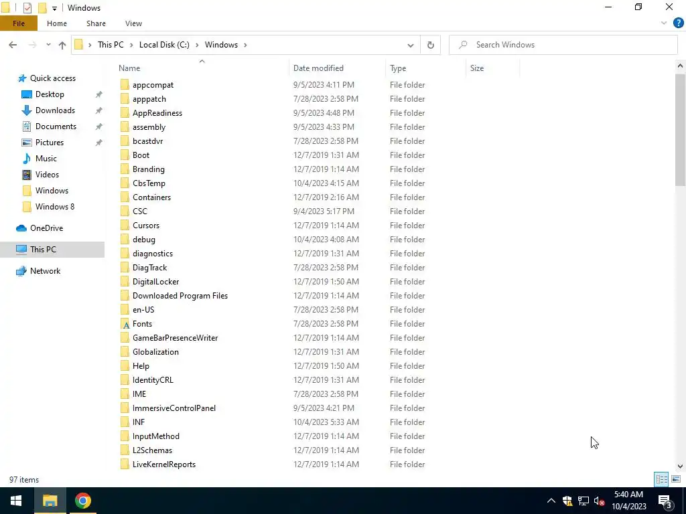
Task: Open the Windows Start menu
Action: pyautogui.click(x=16, y=501)
